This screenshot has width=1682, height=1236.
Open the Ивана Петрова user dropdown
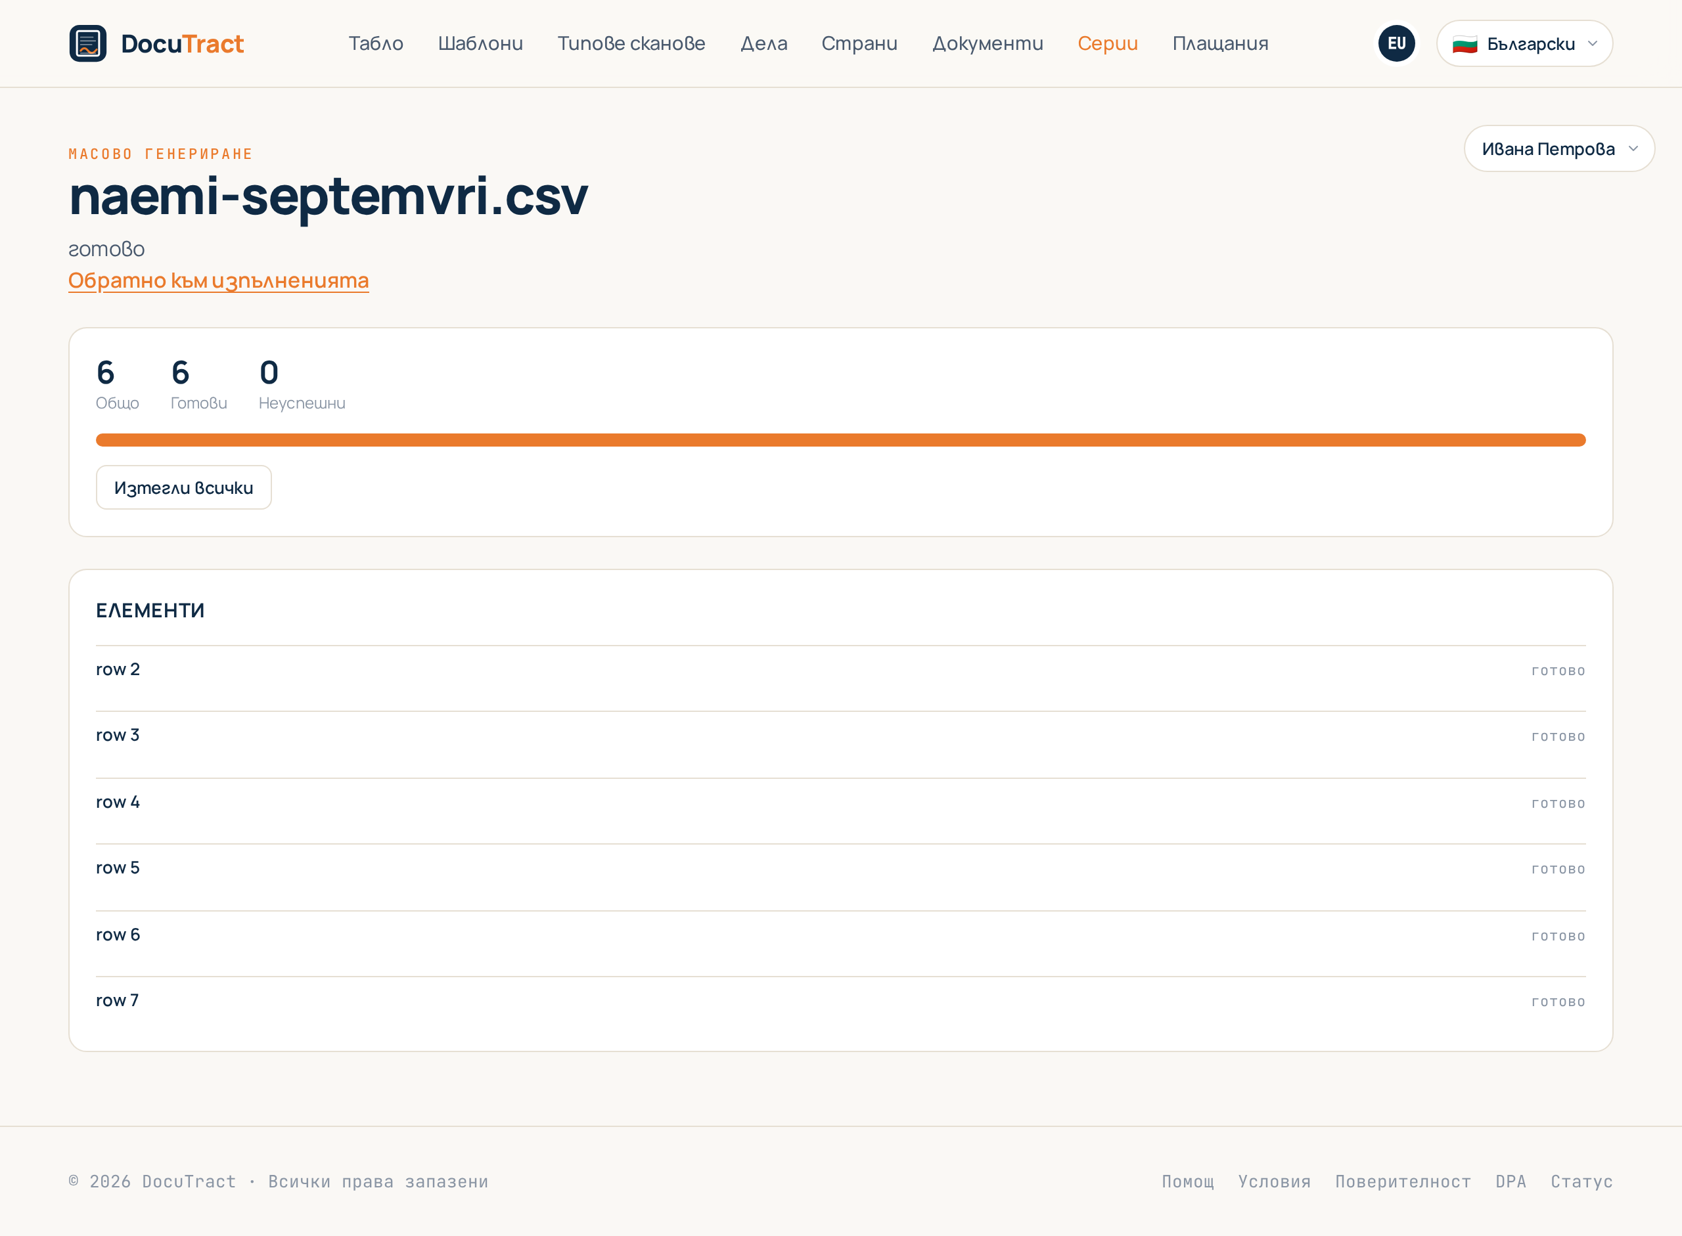1558,149
